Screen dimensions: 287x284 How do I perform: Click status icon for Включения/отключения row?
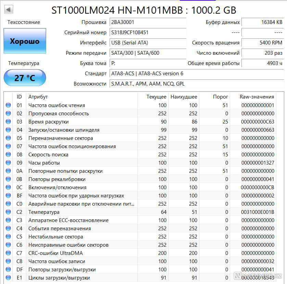click(x=8, y=187)
